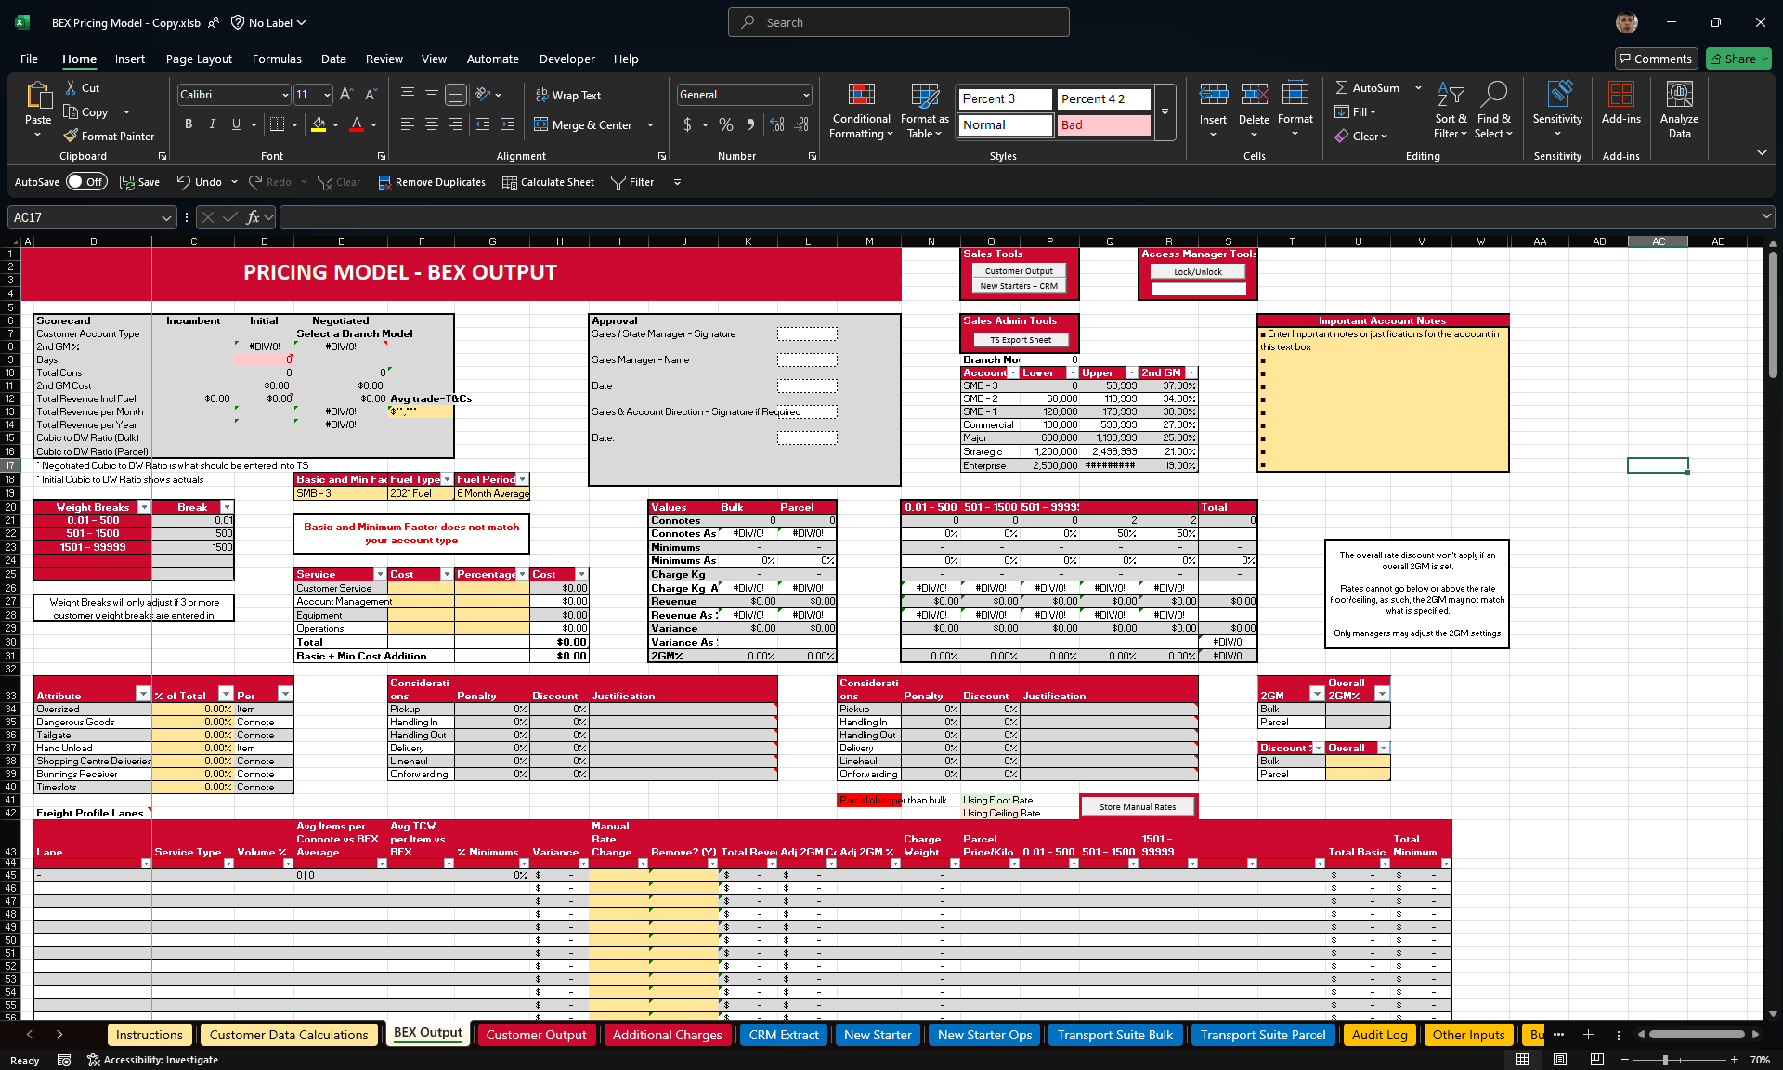Toggle Wrap Text

pos(568,95)
